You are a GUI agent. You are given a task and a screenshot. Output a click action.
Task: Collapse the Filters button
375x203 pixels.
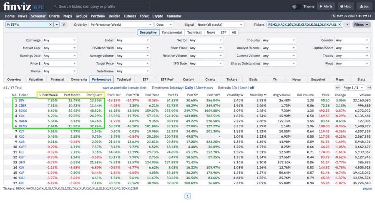tap(361, 25)
